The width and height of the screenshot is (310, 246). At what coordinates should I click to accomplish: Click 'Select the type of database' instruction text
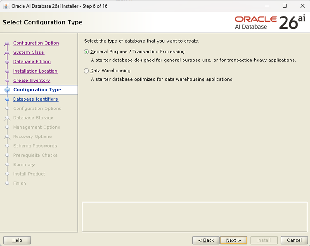[141, 41]
